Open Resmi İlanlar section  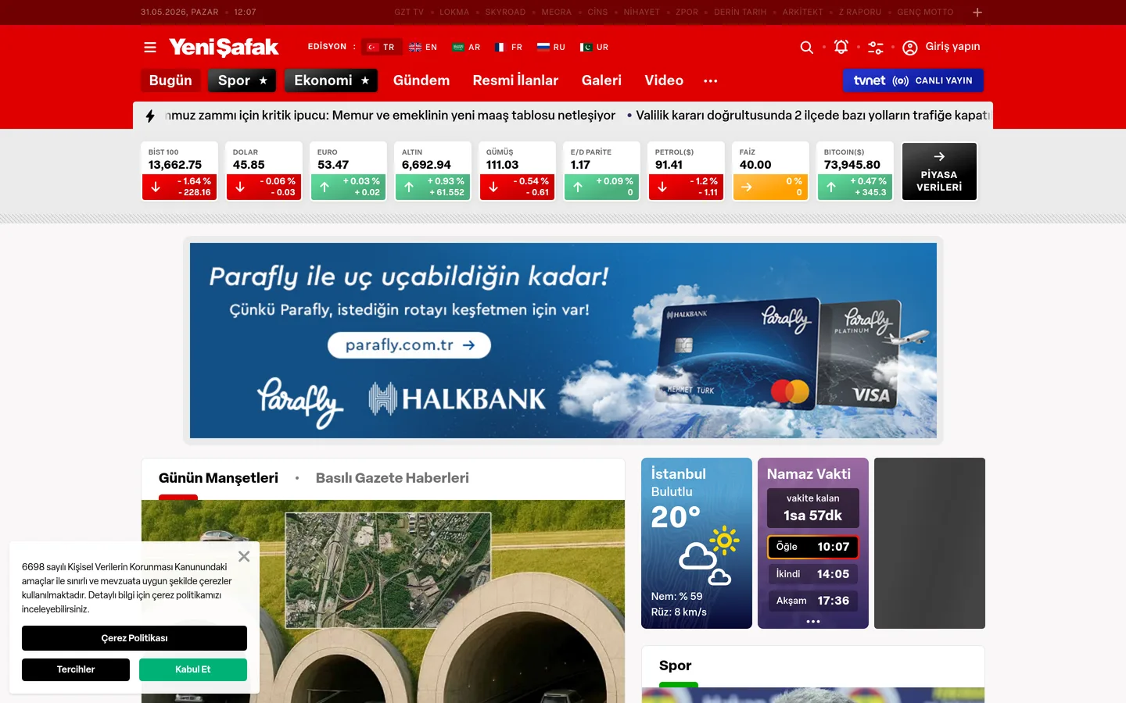pos(515,80)
